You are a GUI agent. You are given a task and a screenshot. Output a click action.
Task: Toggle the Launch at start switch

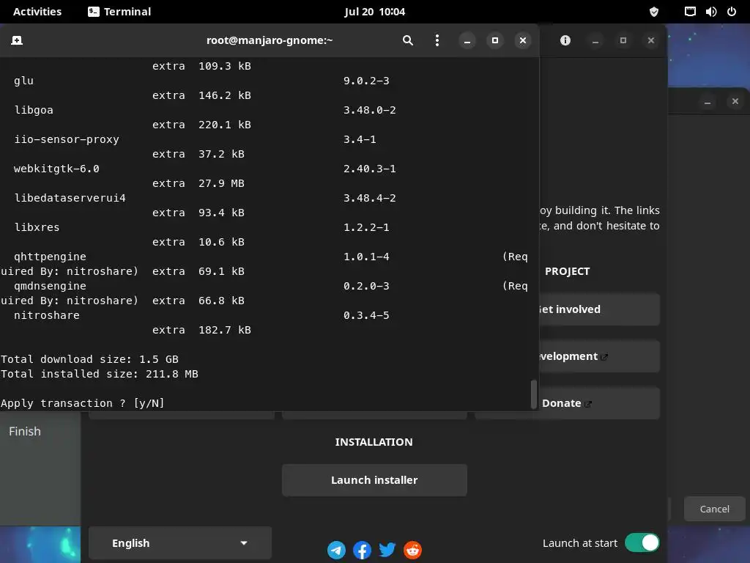(x=642, y=543)
